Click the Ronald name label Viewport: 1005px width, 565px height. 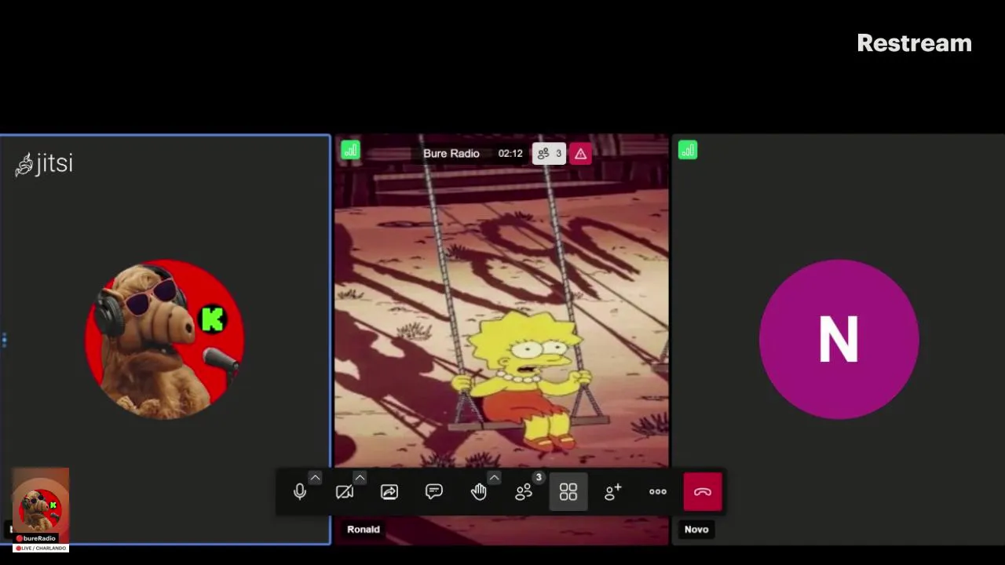364,530
